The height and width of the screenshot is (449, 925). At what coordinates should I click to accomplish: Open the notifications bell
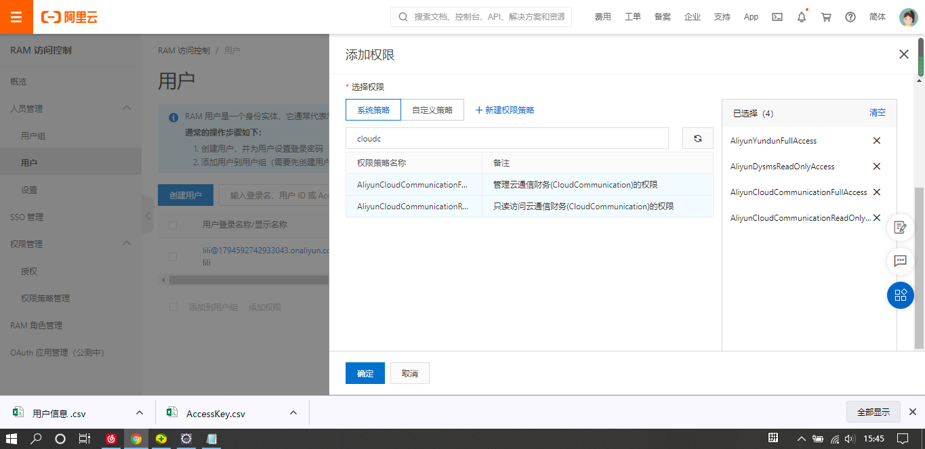[802, 17]
